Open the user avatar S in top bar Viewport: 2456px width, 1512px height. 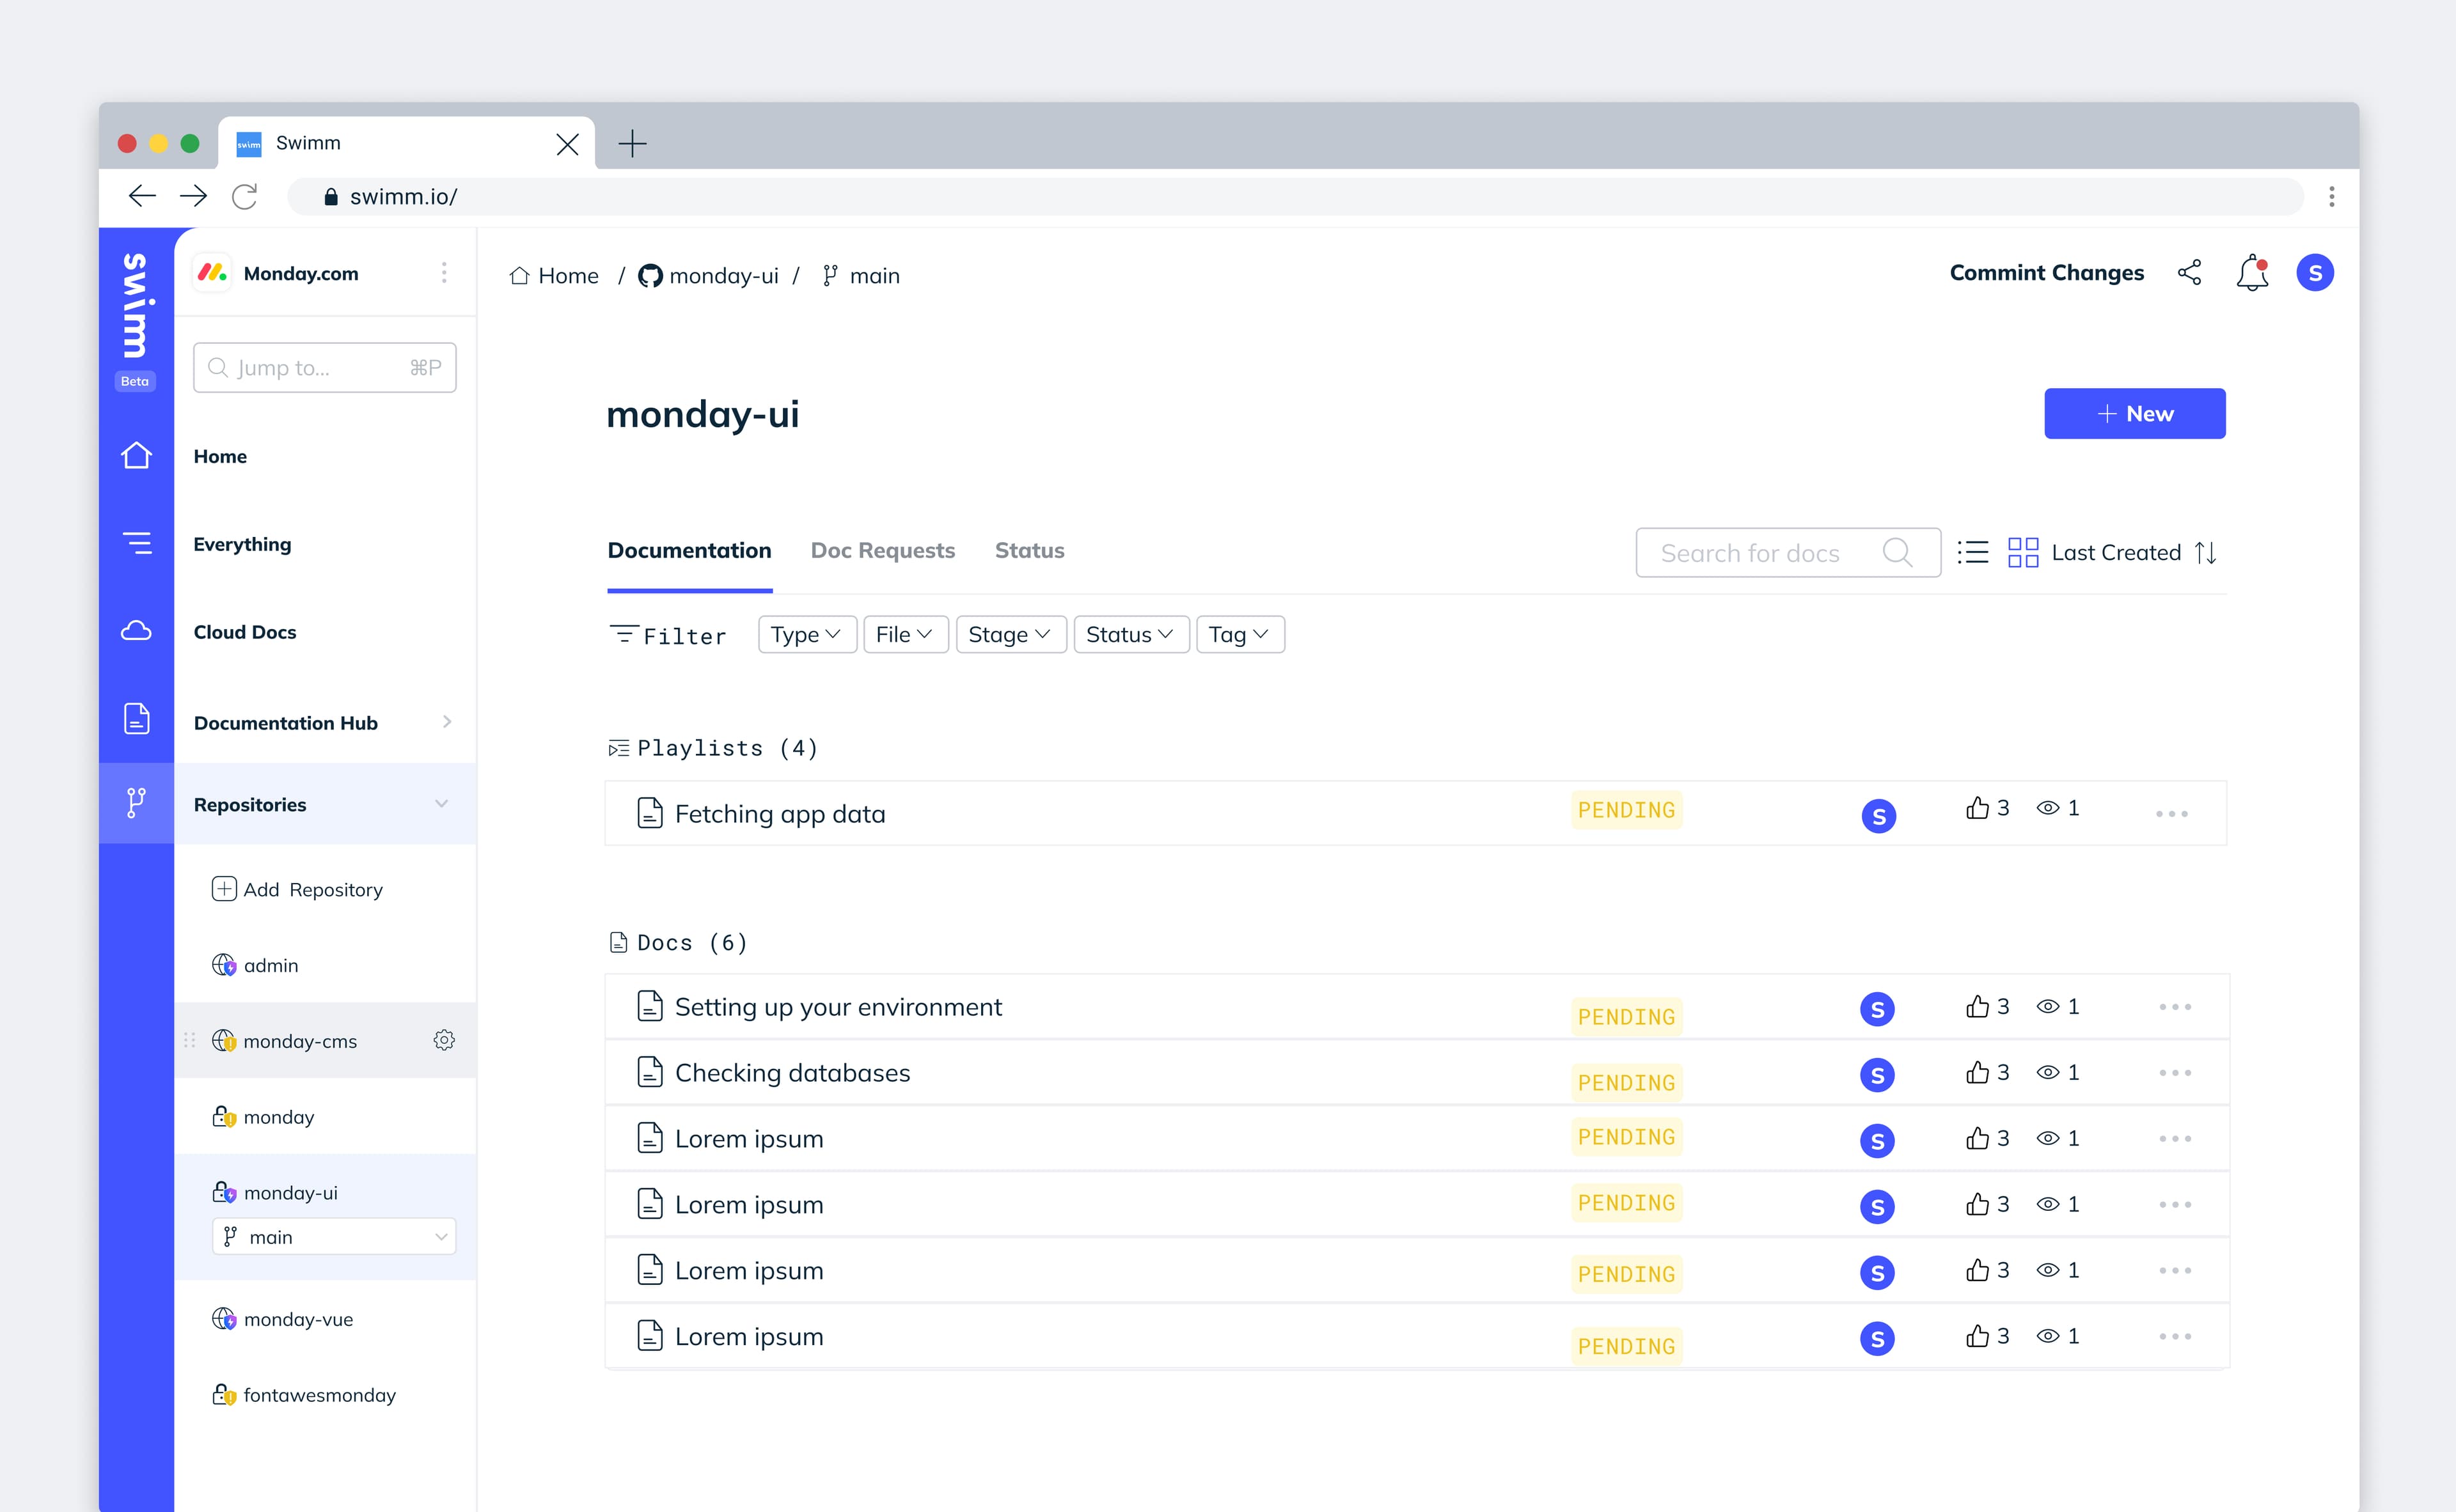[x=2315, y=273]
